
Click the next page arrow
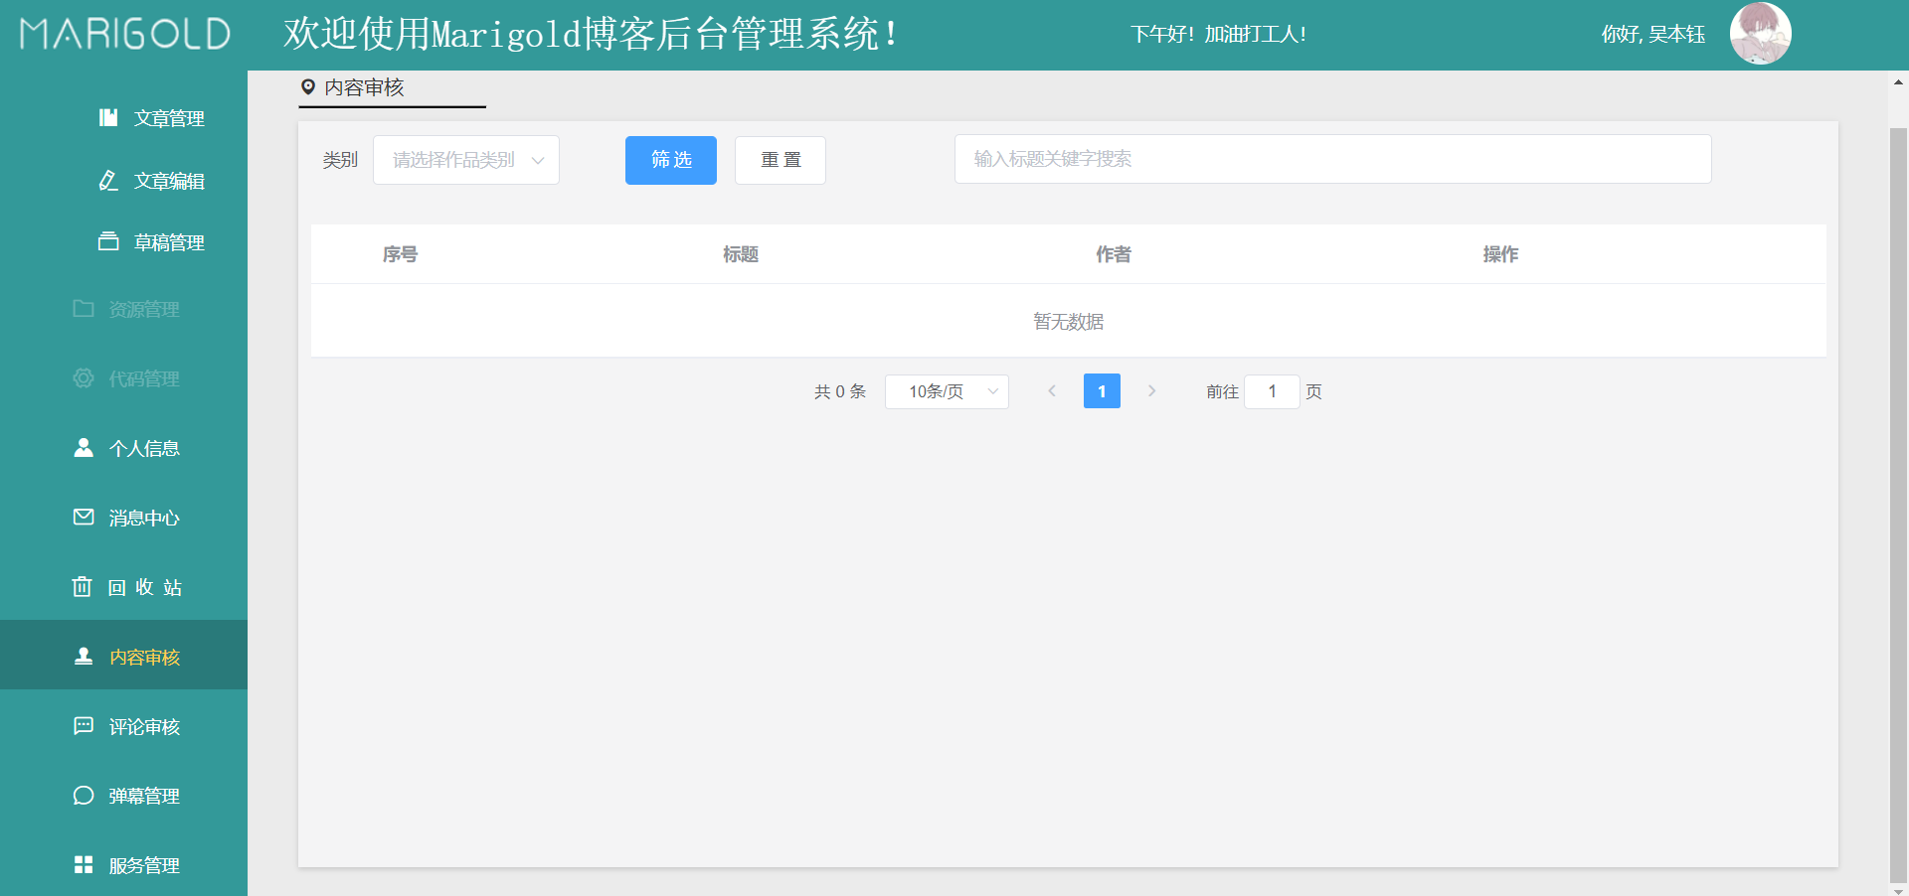pos(1151,391)
